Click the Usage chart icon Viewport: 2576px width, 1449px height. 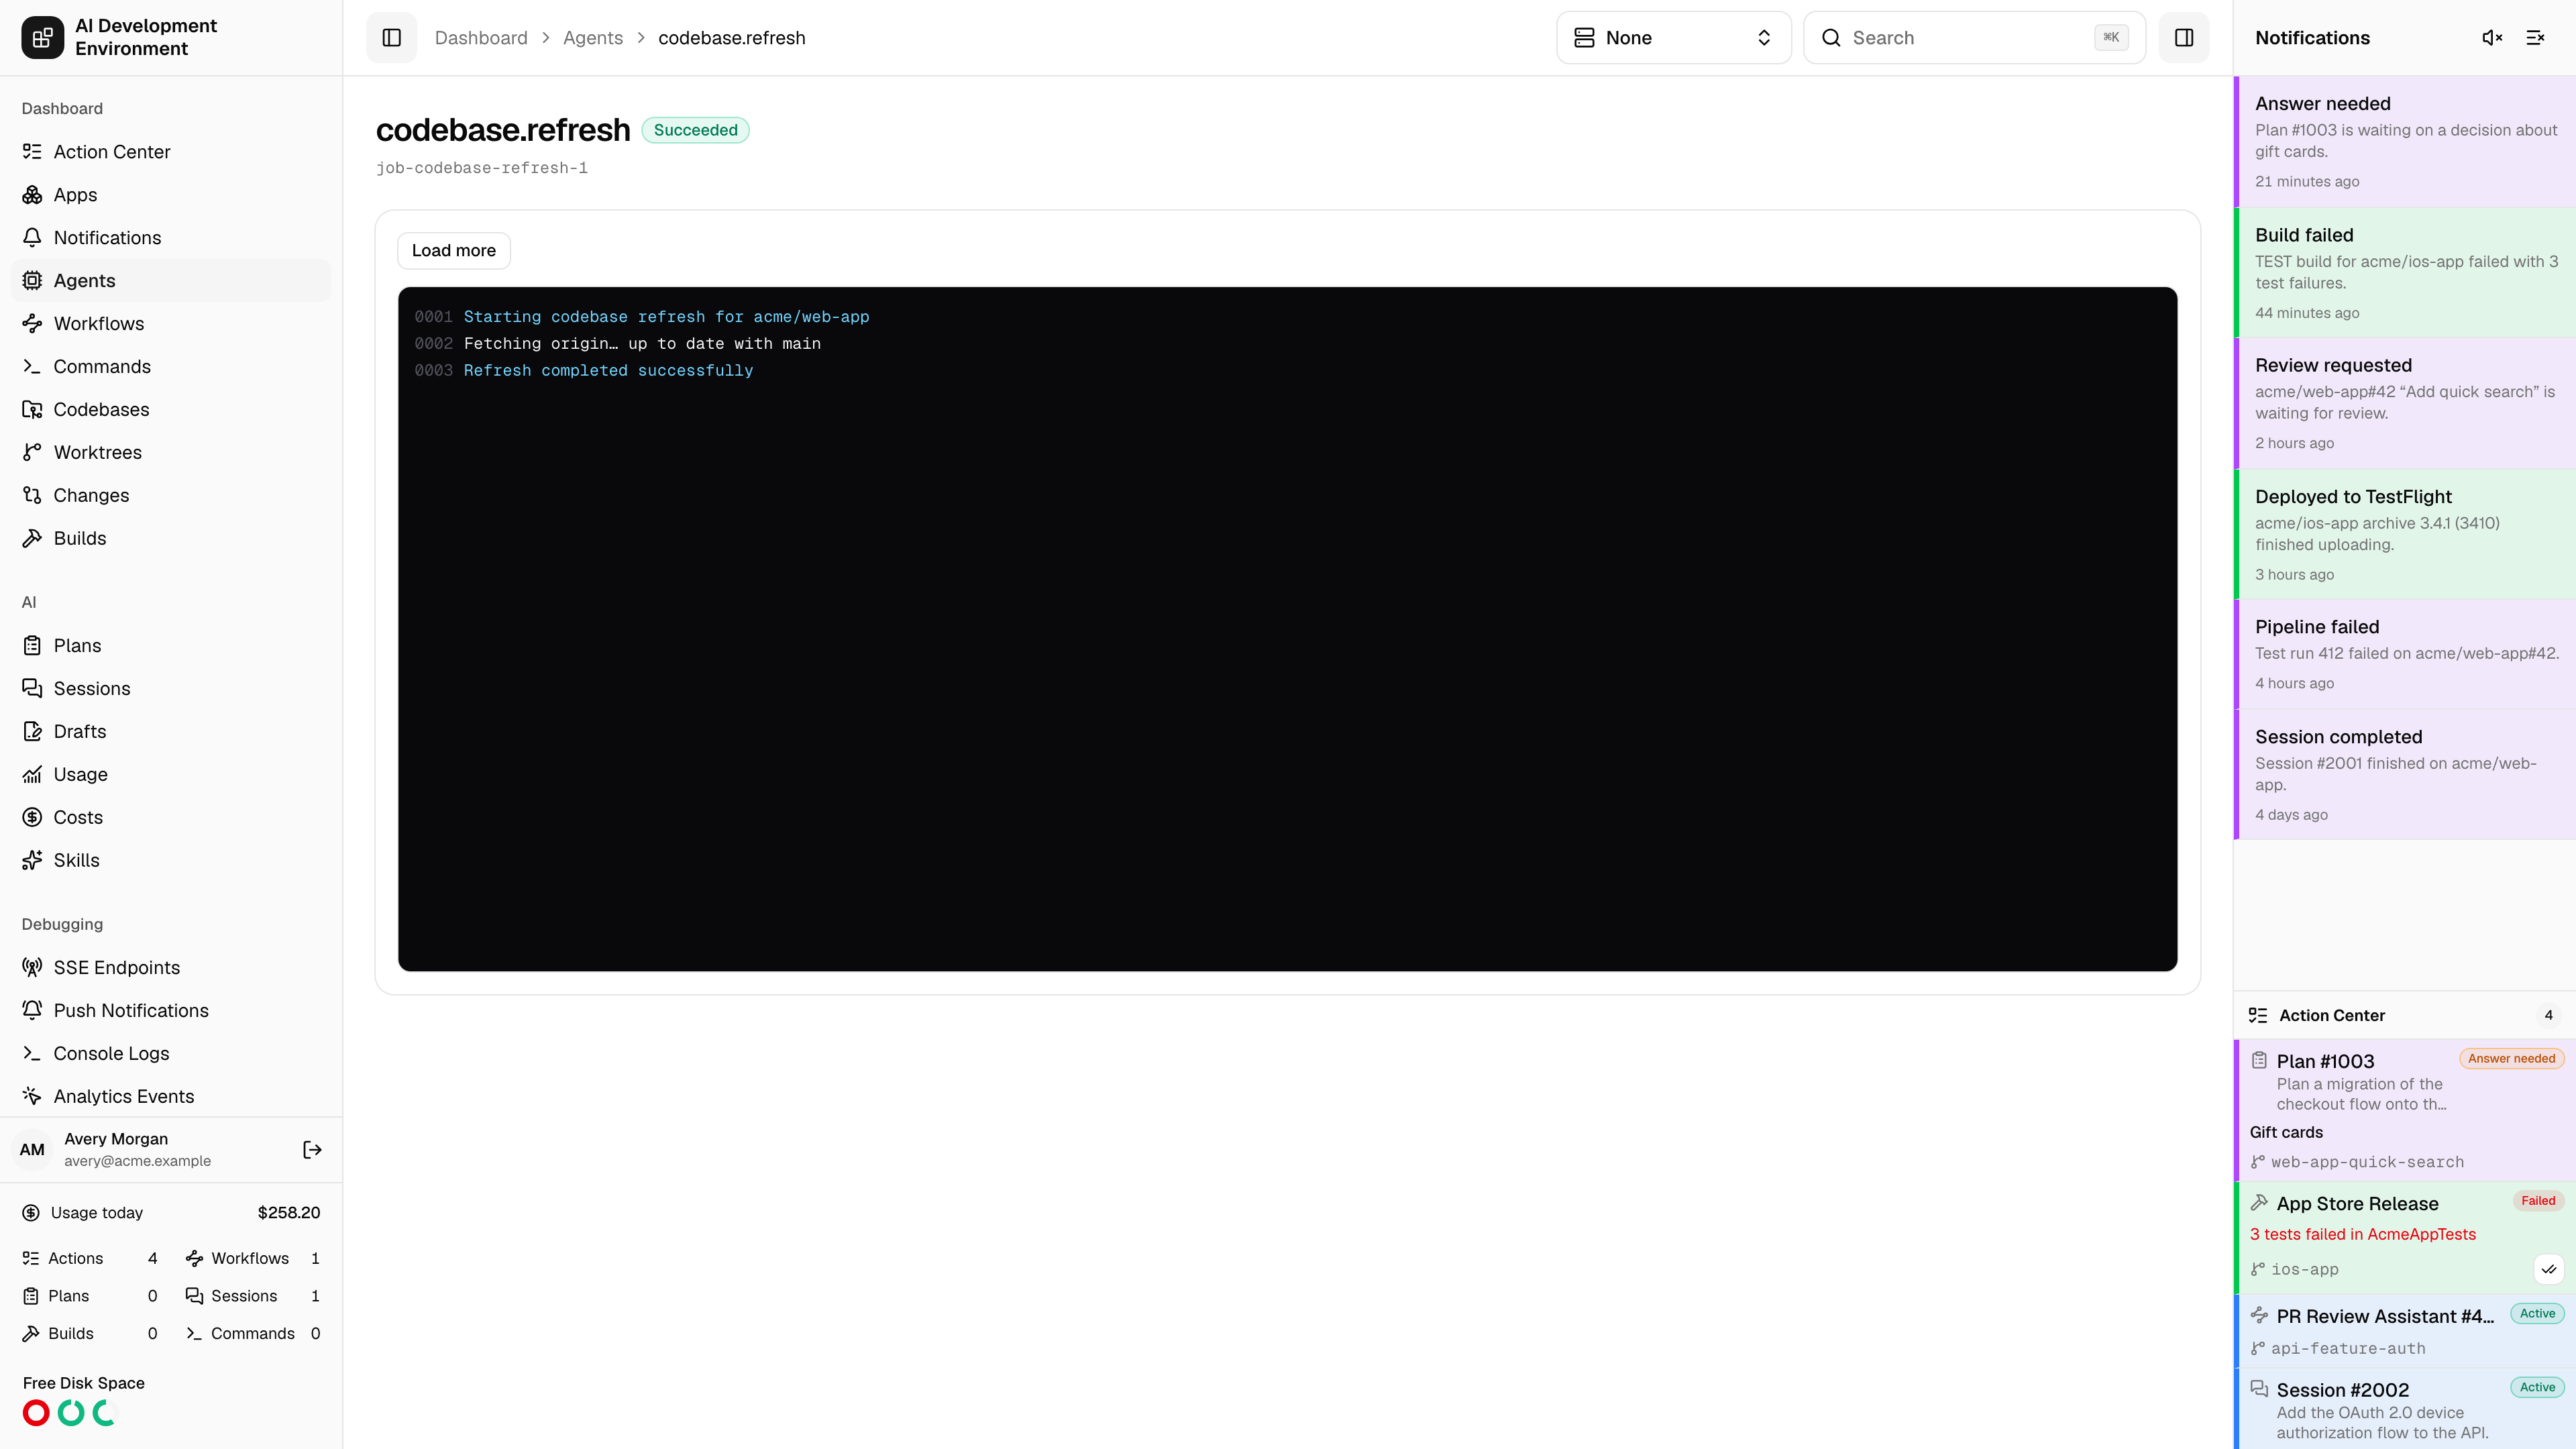pos(32,775)
